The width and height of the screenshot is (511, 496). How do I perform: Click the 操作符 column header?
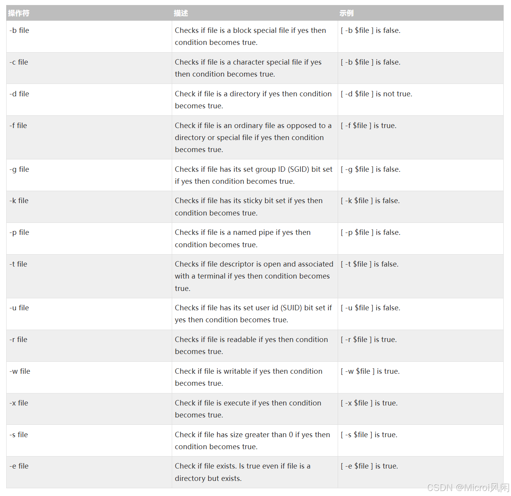point(19,13)
